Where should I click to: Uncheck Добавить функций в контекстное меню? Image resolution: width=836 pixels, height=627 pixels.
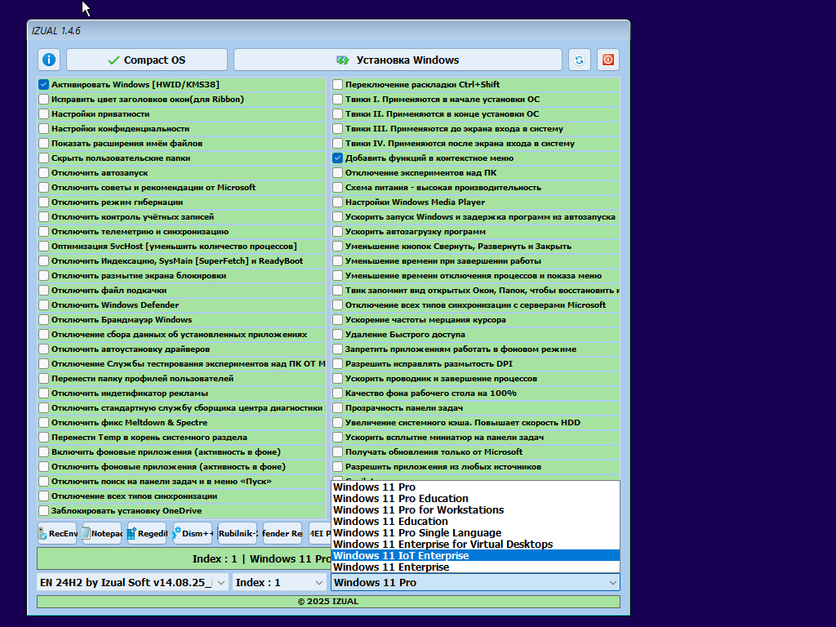[x=337, y=158]
